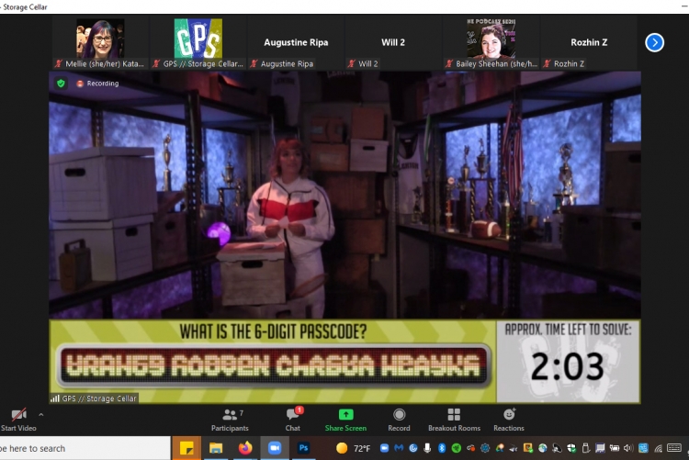Open the Chat panel

(292, 419)
